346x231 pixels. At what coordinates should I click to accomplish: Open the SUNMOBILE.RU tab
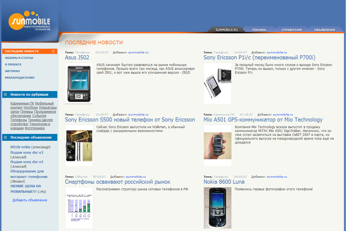click(x=227, y=30)
